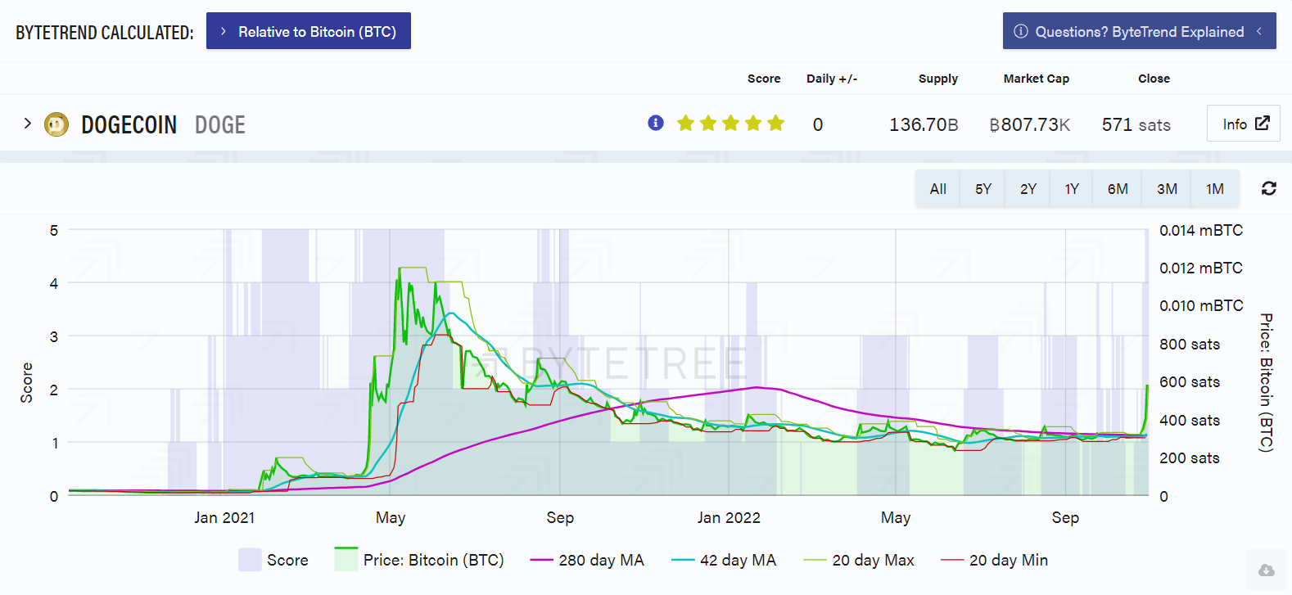Click the DOGECOIN coin name
Screen dimensions: 1292x595
(x=129, y=124)
